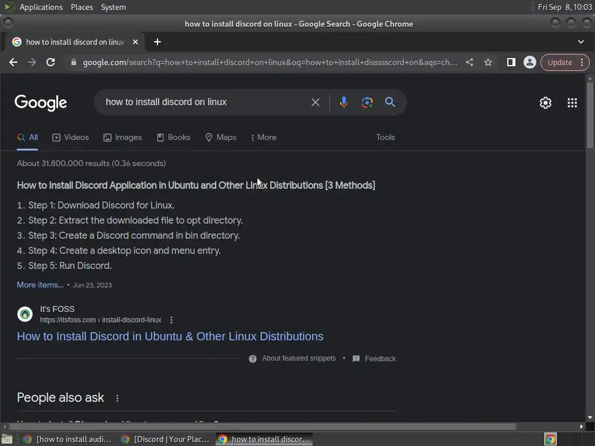Go back to the previous page
Screen dimensions: 595x446
13,62
